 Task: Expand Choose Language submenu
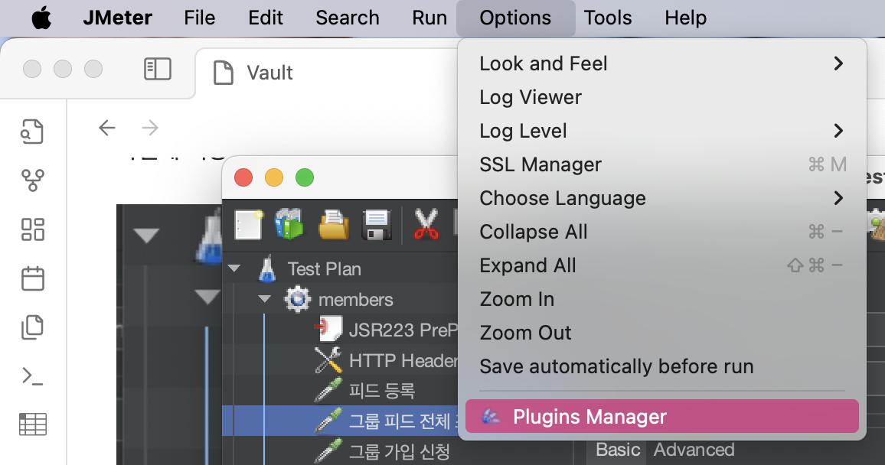pyautogui.click(x=661, y=198)
